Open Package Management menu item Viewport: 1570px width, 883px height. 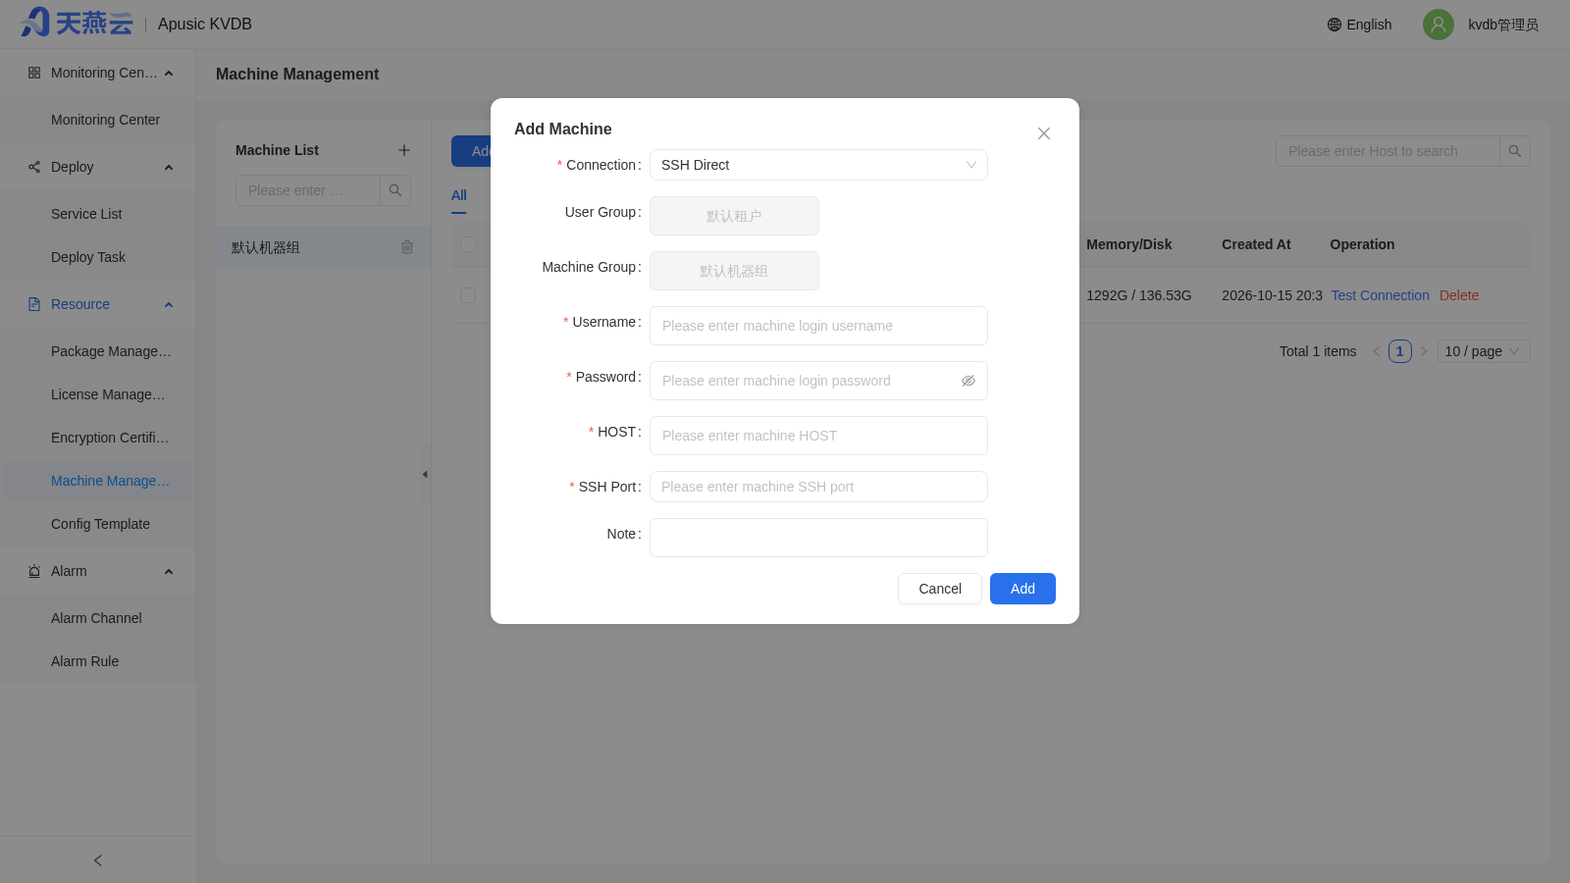click(x=98, y=351)
